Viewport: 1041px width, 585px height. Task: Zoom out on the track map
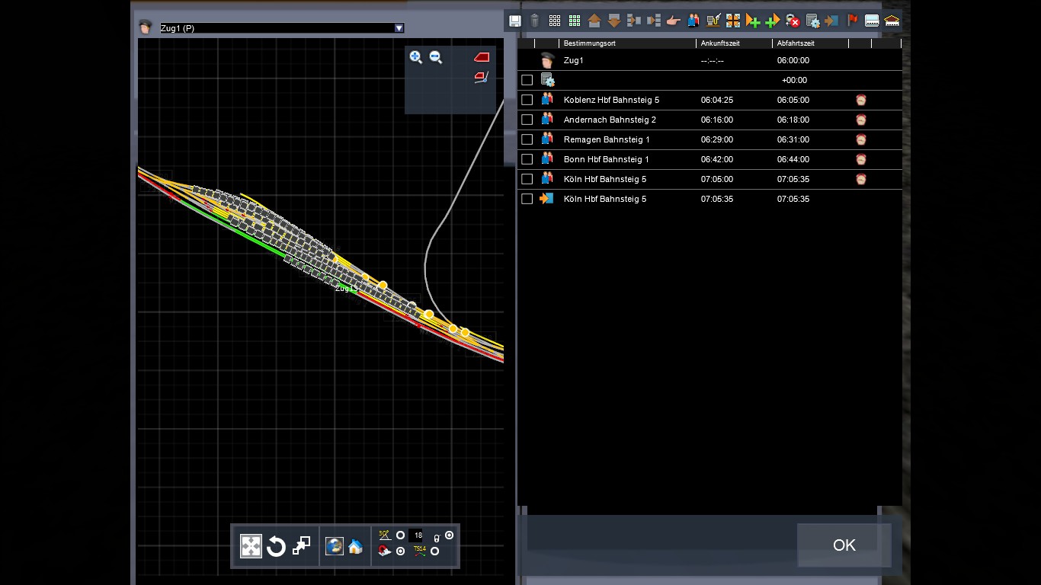(436, 57)
